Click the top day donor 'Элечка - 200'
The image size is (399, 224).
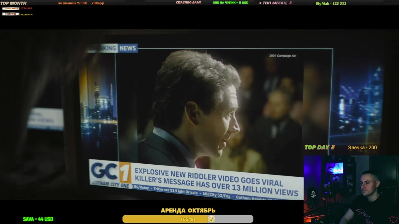pos(362,147)
